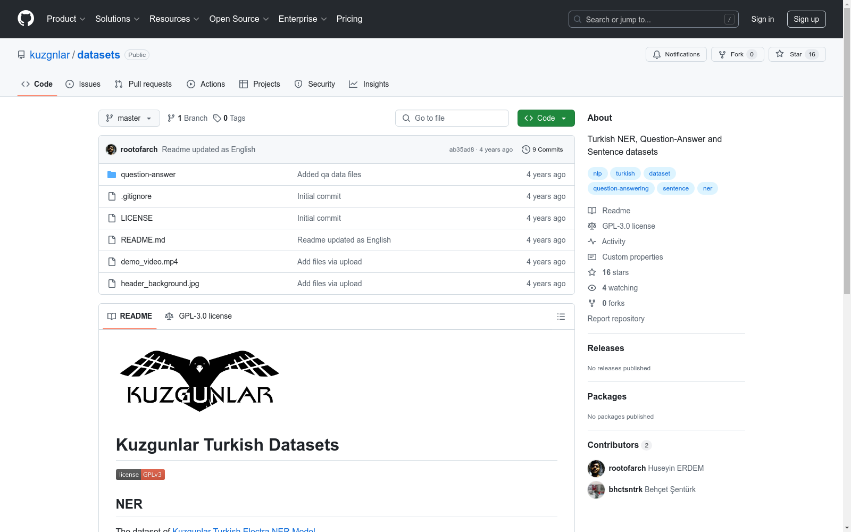Click the Activity pulse icon
This screenshot has height=532, width=851.
click(592, 242)
